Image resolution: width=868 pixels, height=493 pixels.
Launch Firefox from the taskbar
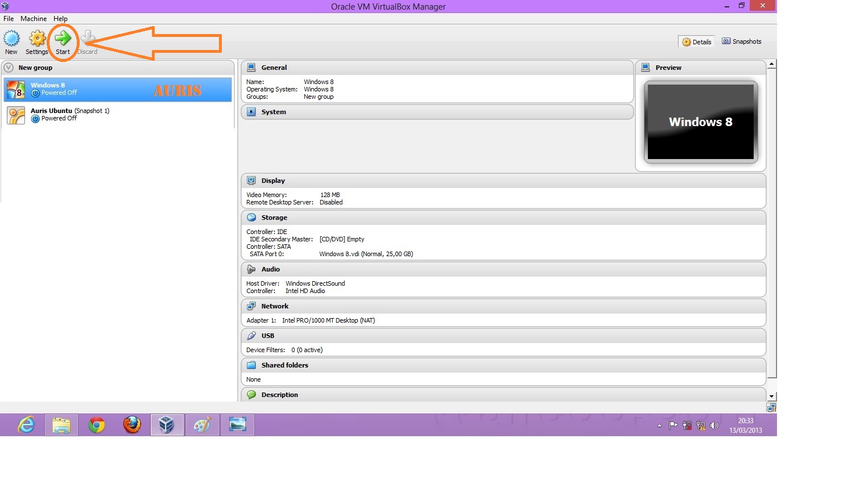click(x=132, y=425)
